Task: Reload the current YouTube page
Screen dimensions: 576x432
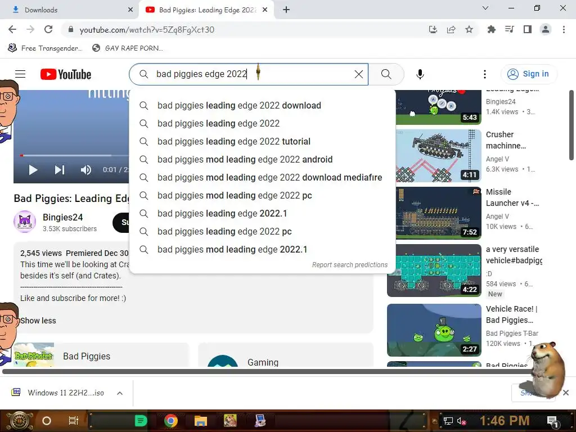Action: coord(48,29)
